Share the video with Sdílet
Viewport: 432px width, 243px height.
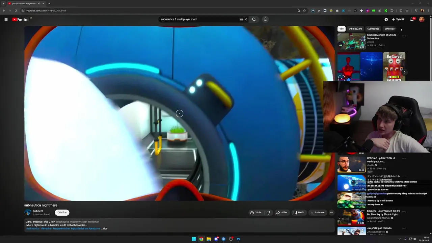282,213
